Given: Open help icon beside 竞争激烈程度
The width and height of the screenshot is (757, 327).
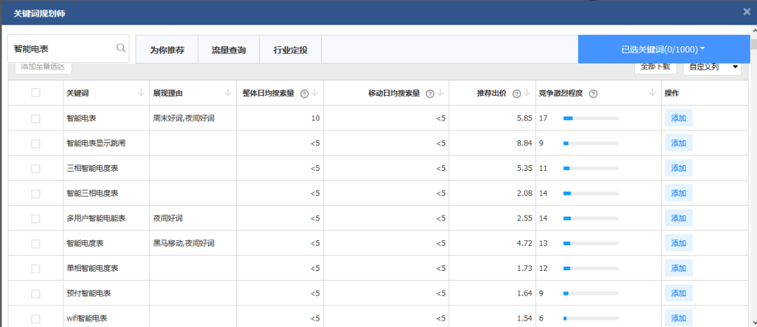Looking at the screenshot, I should click(594, 94).
